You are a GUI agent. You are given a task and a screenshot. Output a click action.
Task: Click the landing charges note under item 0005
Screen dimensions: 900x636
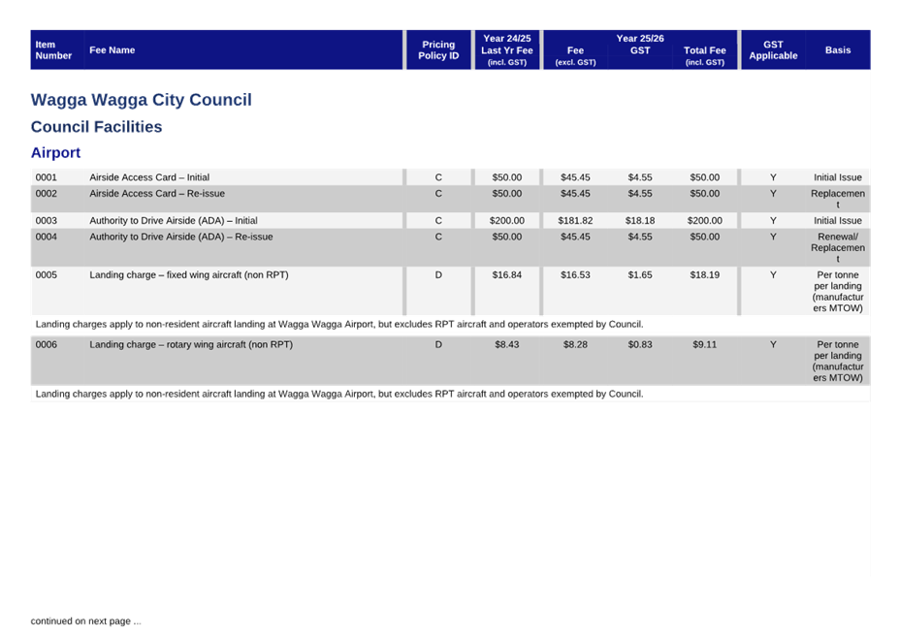(339, 325)
